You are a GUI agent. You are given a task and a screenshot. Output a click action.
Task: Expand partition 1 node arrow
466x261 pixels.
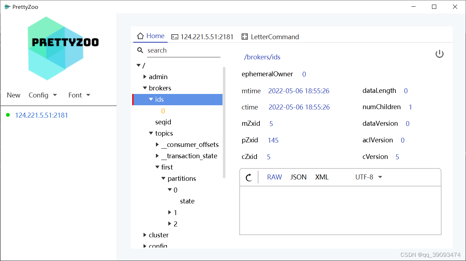tap(170, 212)
